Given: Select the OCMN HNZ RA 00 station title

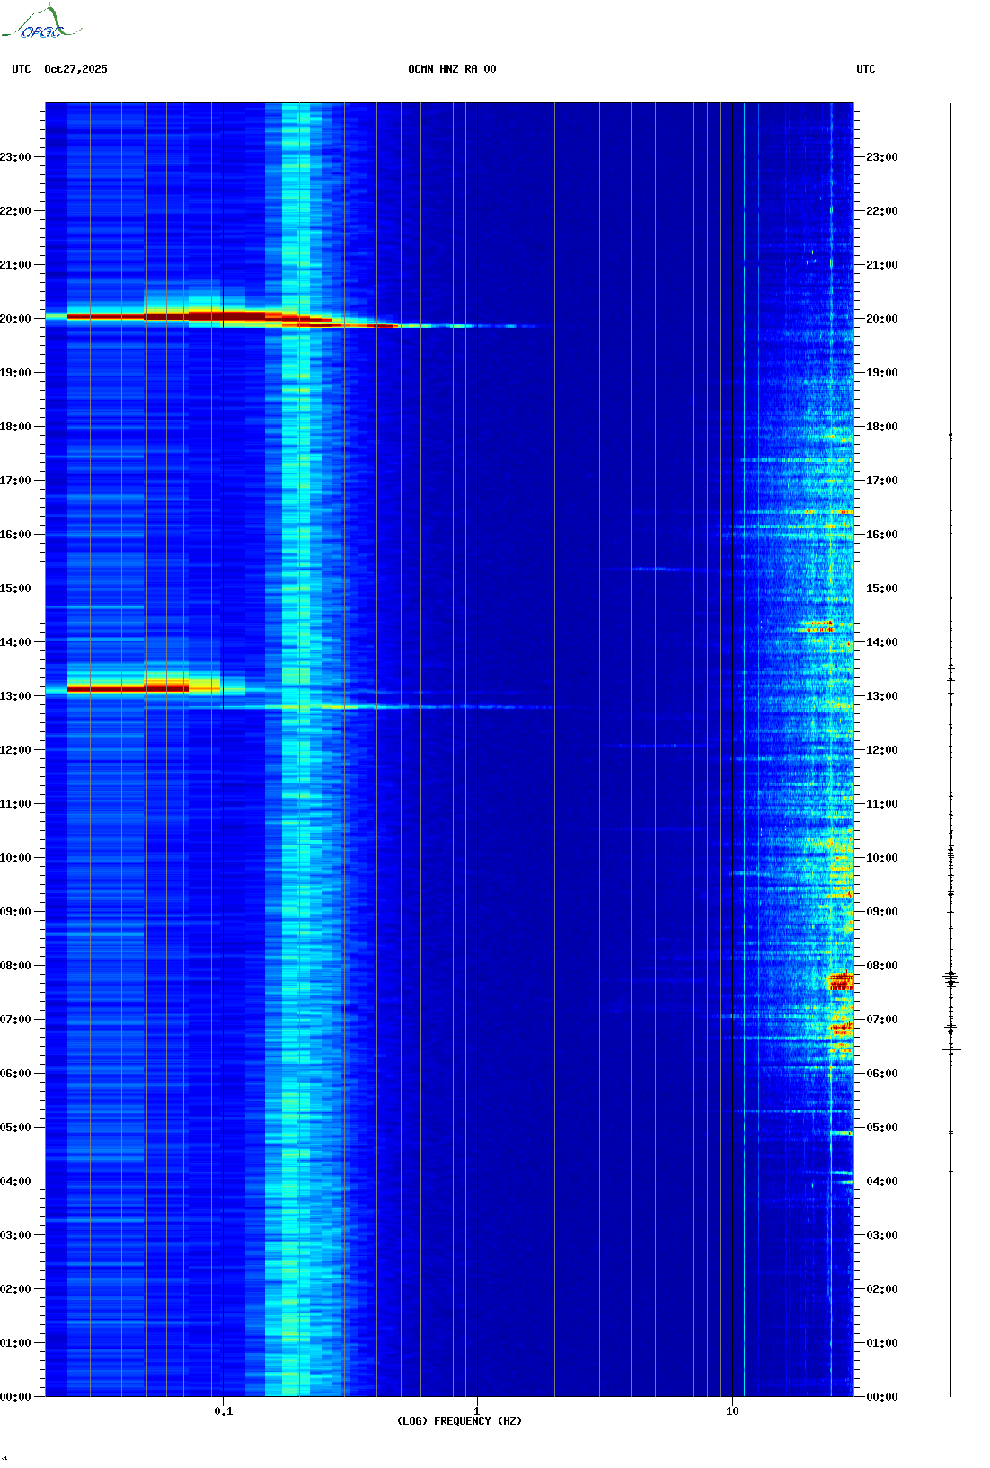Looking at the screenshot, I should tap(451, 69).
